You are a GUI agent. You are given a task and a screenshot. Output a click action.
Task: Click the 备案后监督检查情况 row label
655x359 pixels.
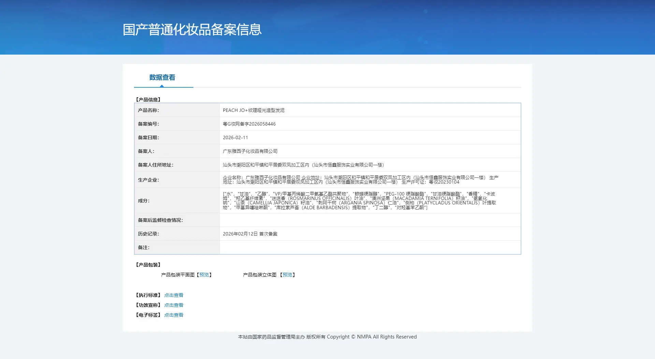(160, 220)
